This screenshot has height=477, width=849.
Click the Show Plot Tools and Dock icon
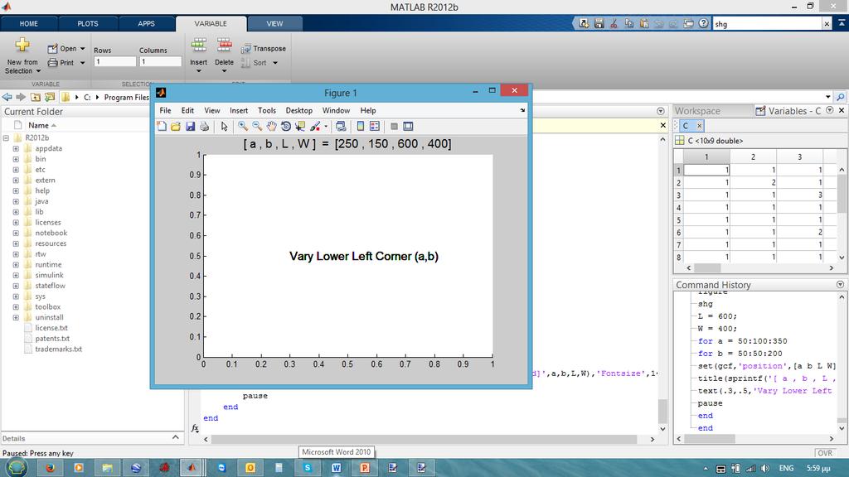pyautogui.click(x=408, y=126)
